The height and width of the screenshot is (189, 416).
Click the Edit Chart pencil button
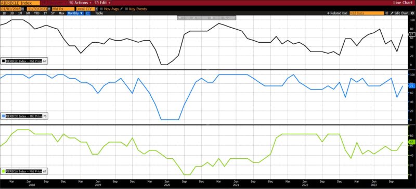click(x=399, y=13)
